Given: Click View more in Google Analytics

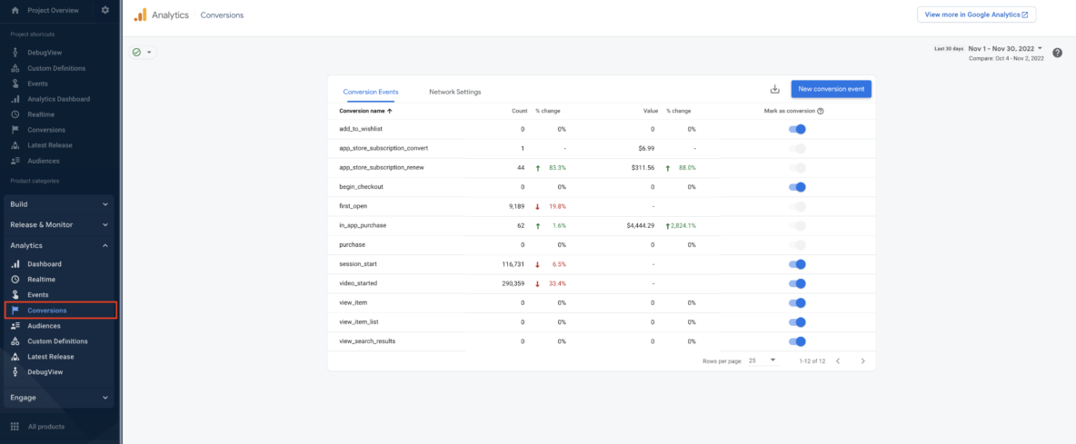Looking at the screenshot, I should (x=976, y=15).
